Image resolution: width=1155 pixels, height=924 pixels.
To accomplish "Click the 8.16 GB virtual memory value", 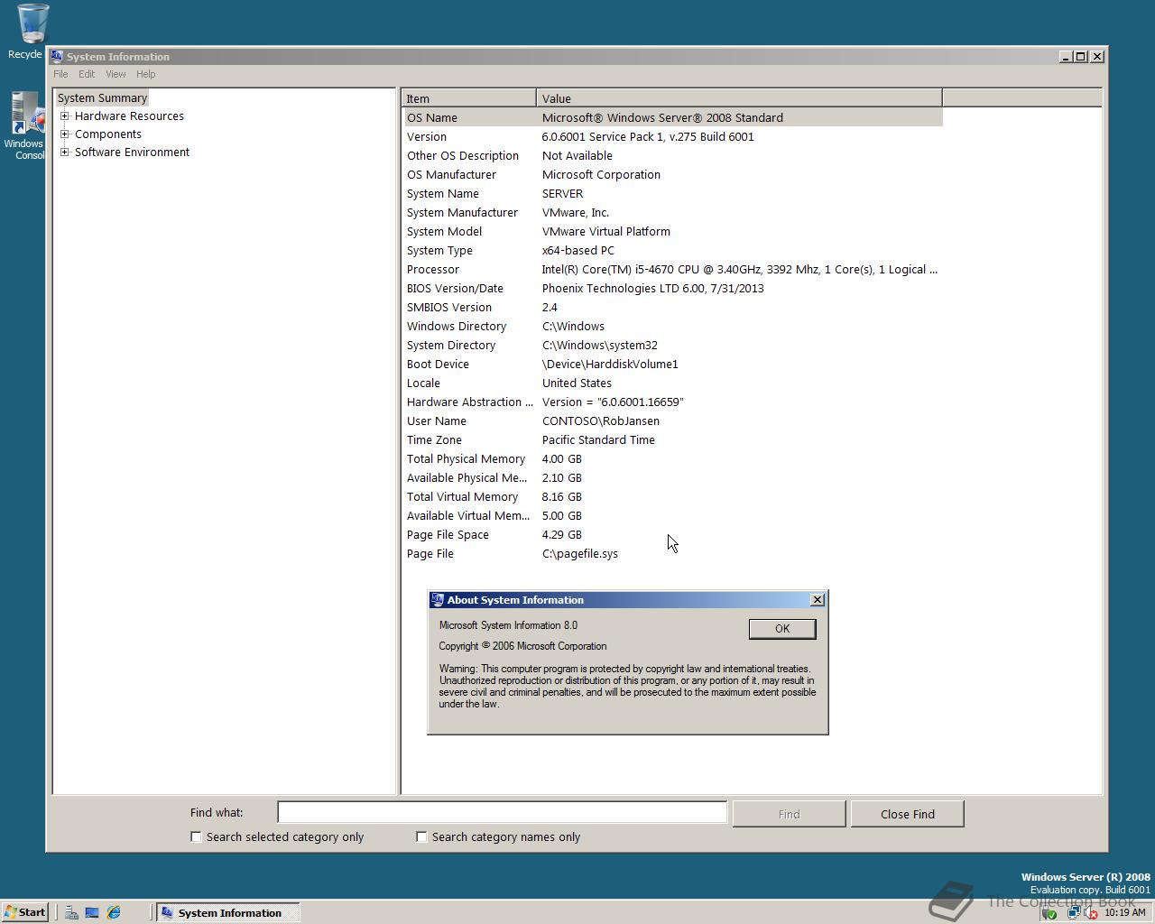I will (561, 497).
